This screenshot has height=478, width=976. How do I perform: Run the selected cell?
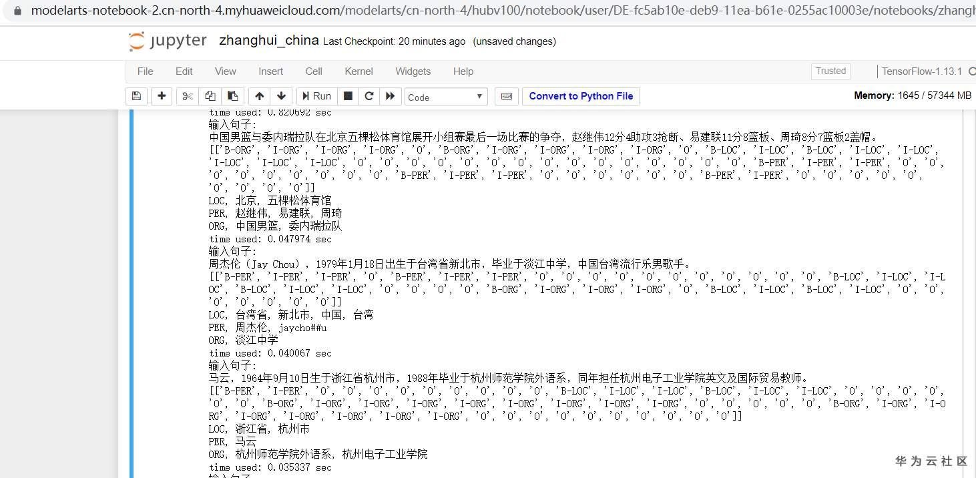tap(316, 95)
